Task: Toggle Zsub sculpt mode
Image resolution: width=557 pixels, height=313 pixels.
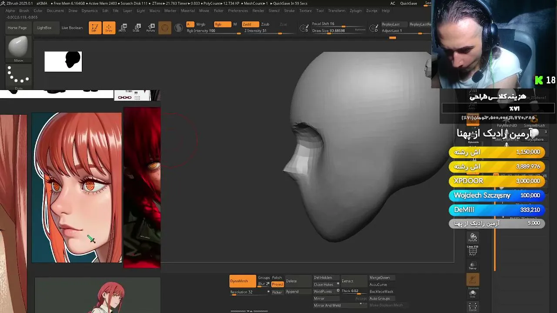Action: pyautogui.click(x=265, y=24)
